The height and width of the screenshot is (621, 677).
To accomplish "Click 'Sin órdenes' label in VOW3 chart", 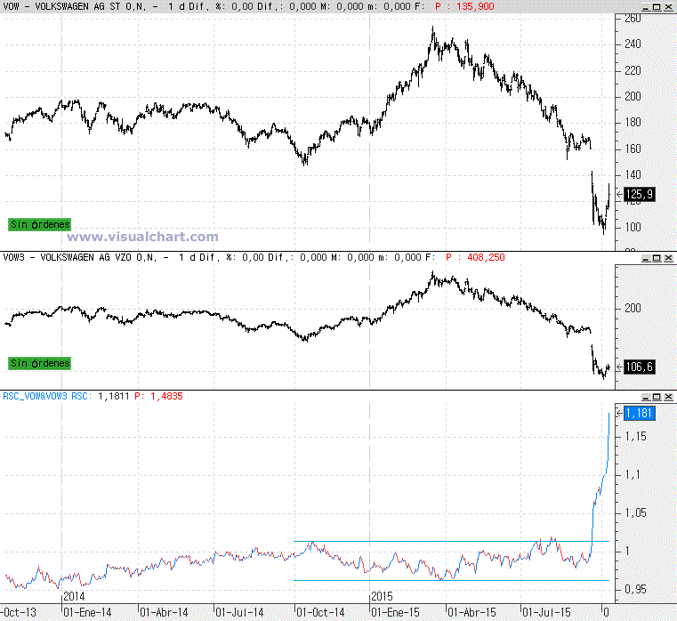I will (x=39, y=363).
